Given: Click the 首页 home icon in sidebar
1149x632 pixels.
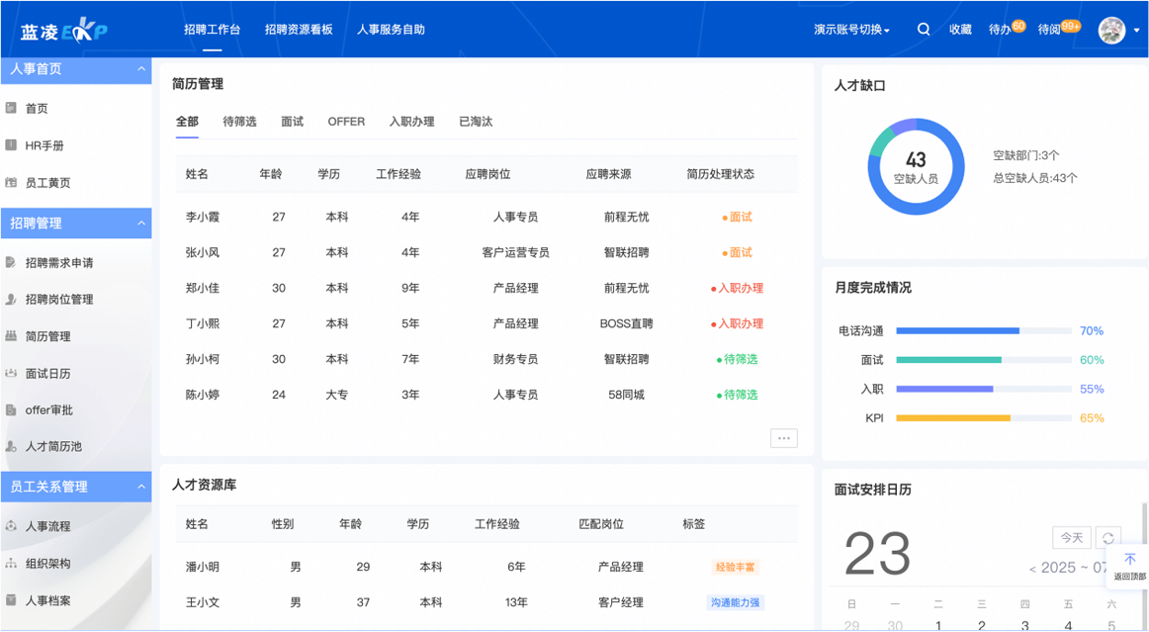Looking at the screenshot, I should [11, 108].
